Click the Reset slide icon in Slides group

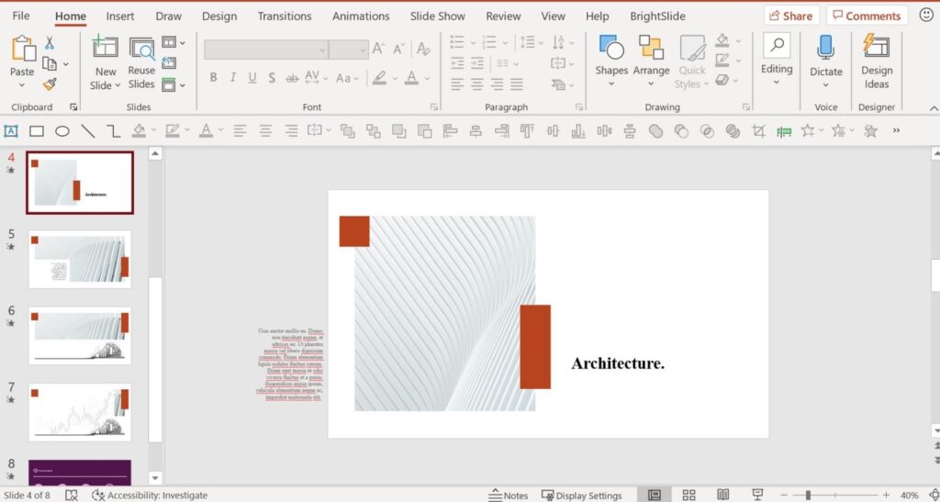click(169, 63)
